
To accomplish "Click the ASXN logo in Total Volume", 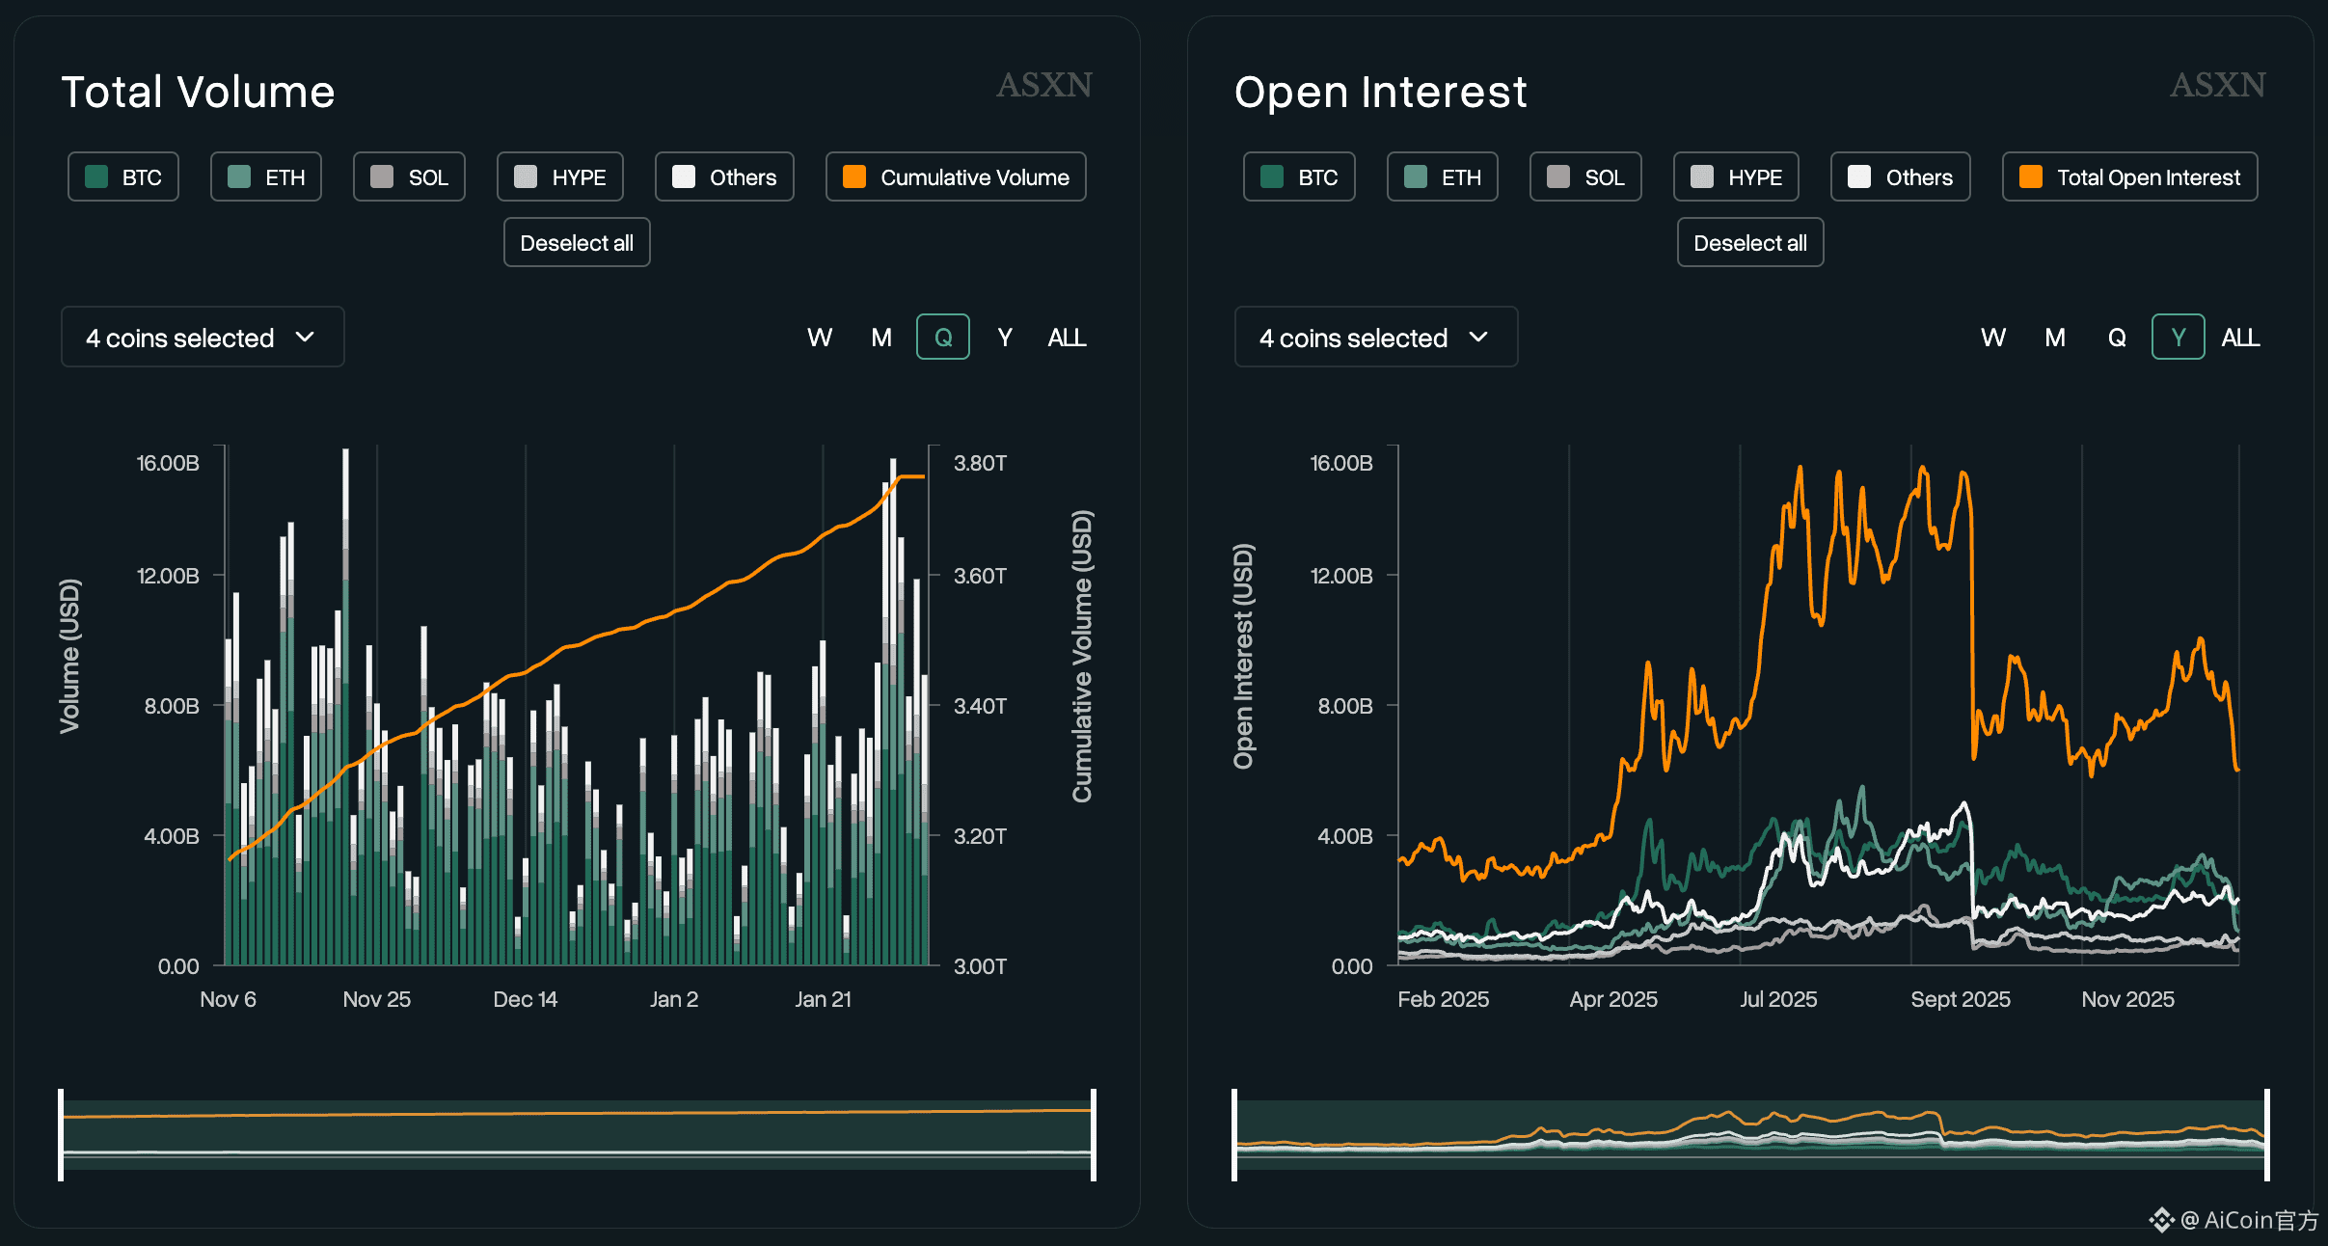I will tap(1043, 85).
